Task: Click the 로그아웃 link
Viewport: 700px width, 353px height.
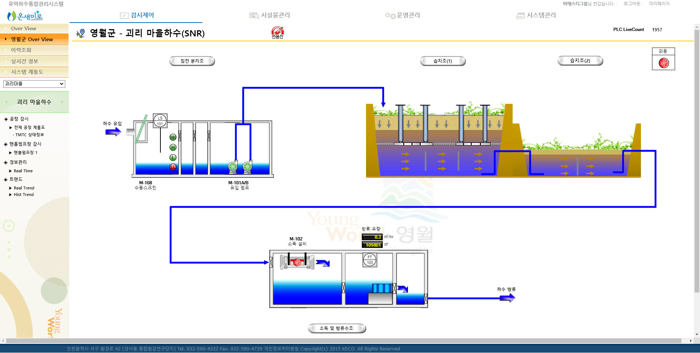Action: click(x=632, y=4)
